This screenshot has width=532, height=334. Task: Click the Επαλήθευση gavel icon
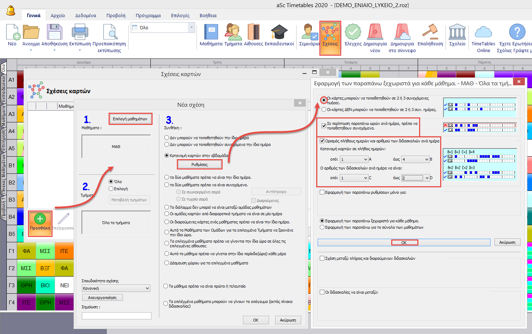(x=430, y=33)
